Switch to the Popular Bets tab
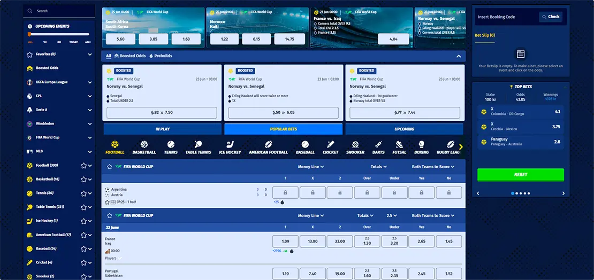 [284, 129]
